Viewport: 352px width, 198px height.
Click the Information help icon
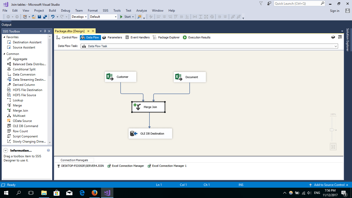tap(48, 150)
